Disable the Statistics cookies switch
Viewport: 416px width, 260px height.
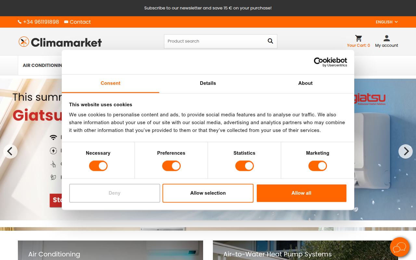click(244, 166)
